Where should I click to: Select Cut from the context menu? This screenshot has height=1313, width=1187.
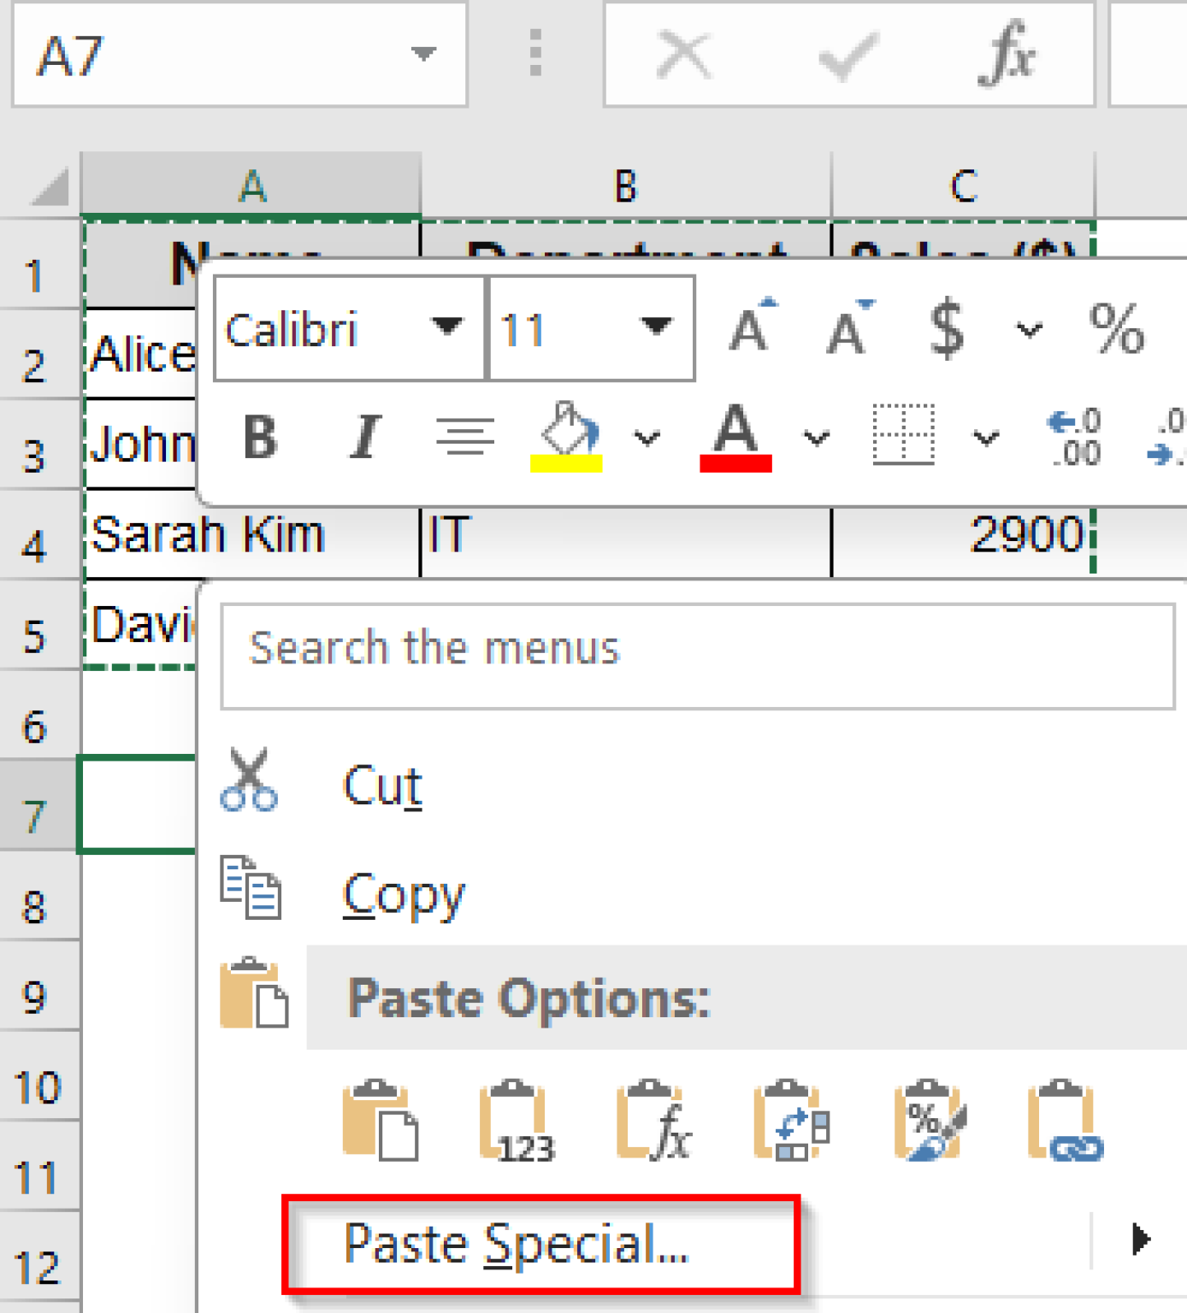point(382,785)
